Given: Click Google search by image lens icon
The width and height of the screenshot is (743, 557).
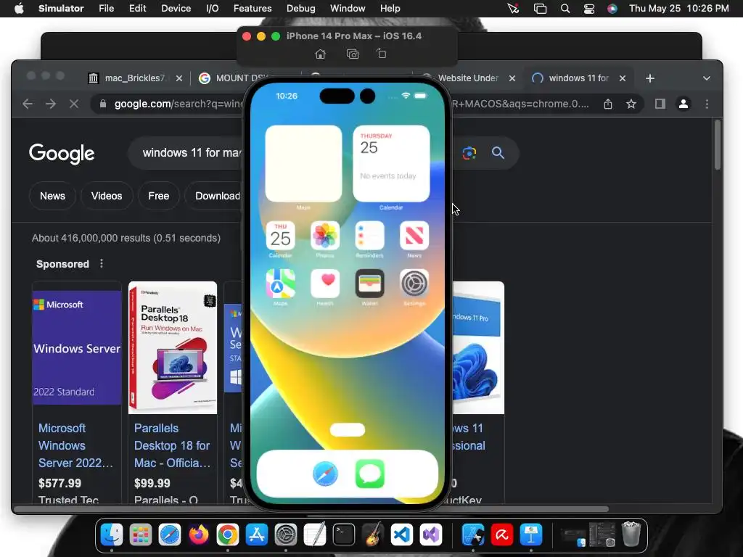Looking at the screenshot, I should point(469,152).
